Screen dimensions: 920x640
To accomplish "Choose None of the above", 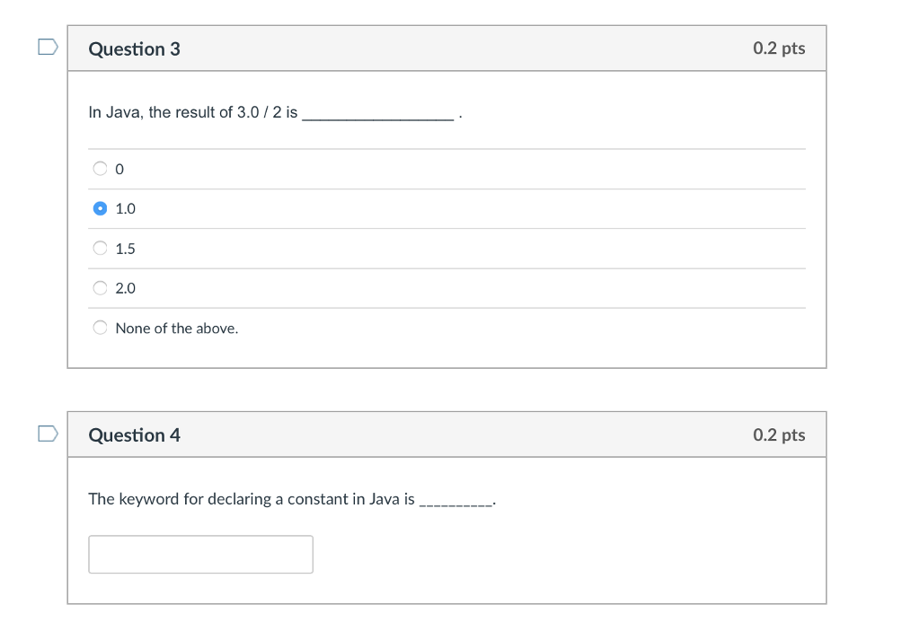I will [x=101, y=328].
